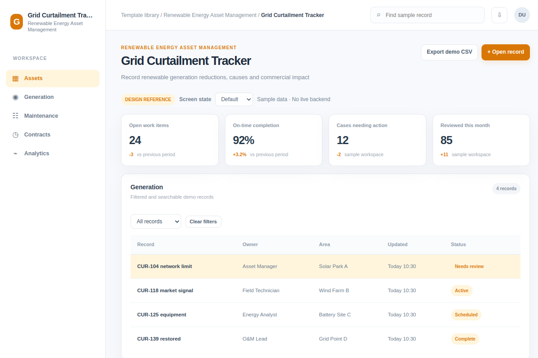Click the Clear filters button
538x358 pixels.
click(x=203, y=222)
